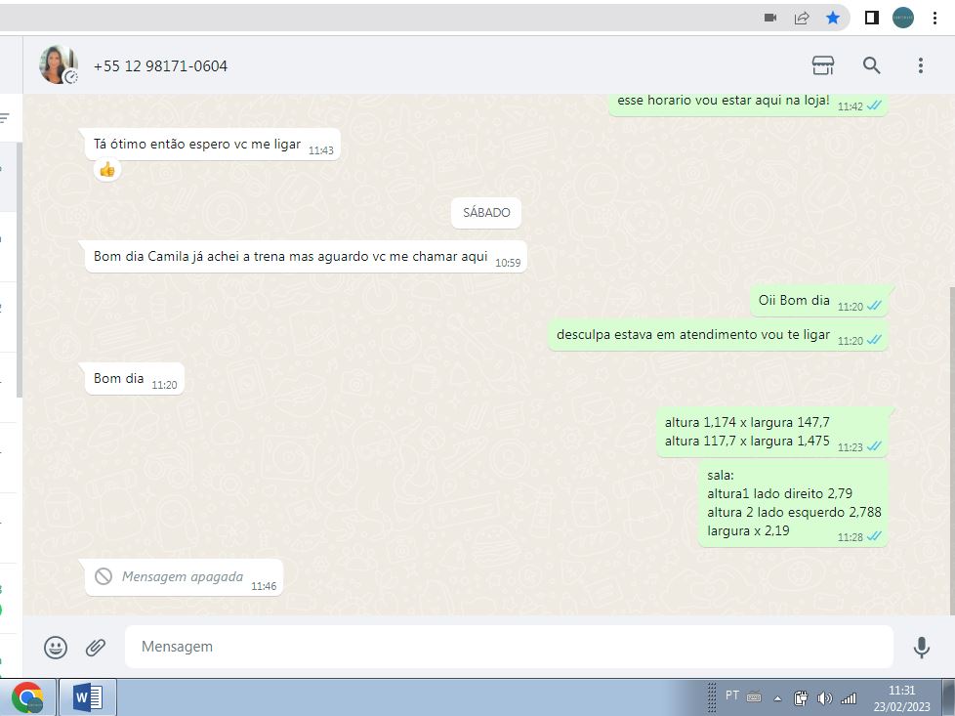
Task: Open contact profile photo
Action: pyautogui.click(x=58, y=64)
